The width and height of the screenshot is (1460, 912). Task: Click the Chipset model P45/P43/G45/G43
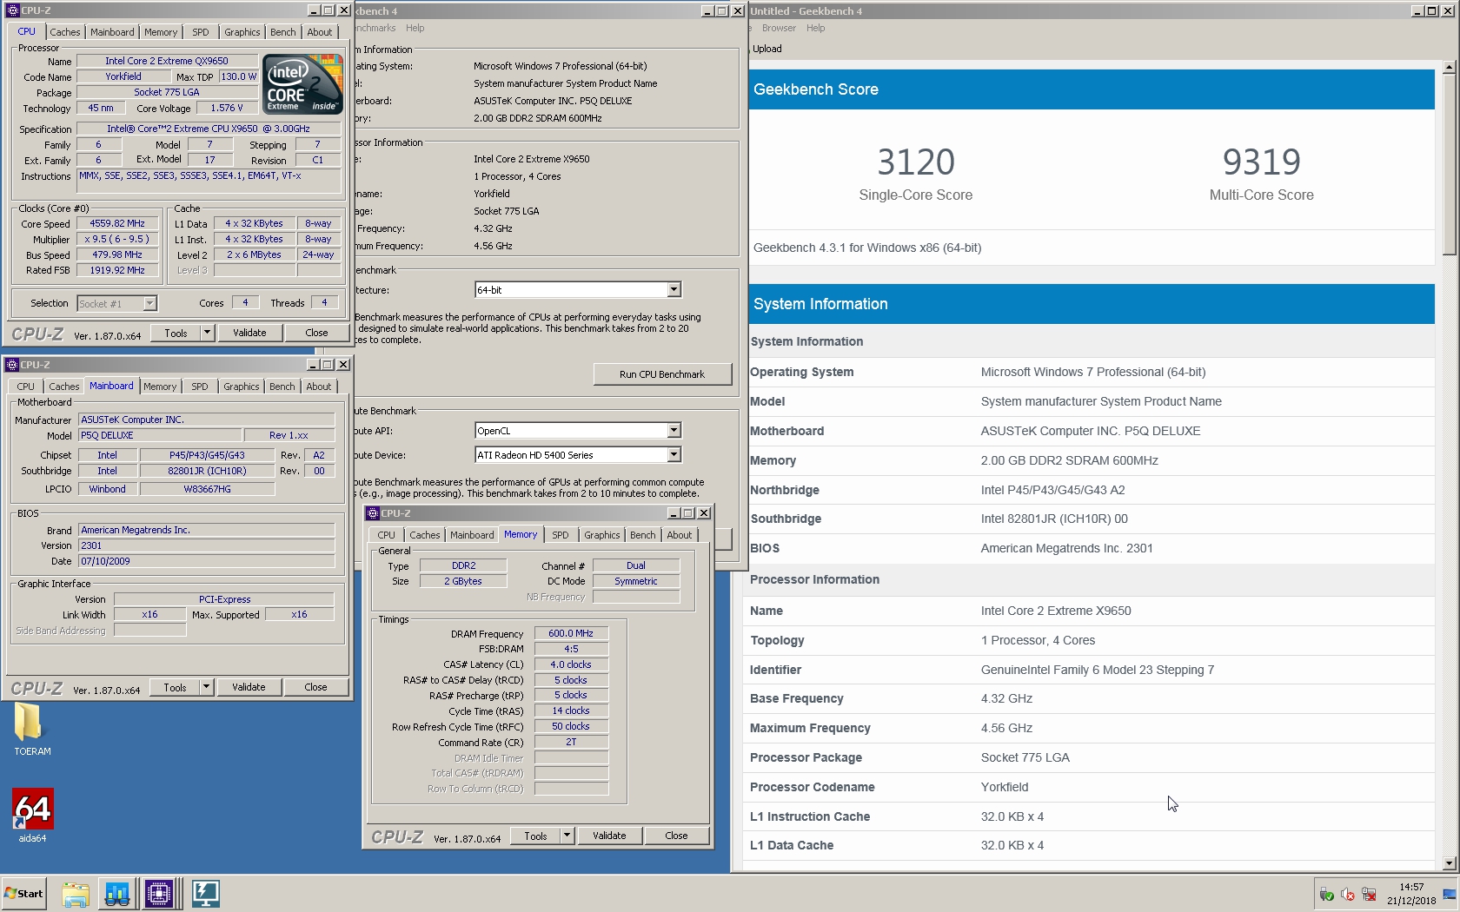pos(207,455)
